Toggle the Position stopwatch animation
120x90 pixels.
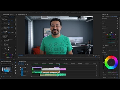tap(3, 21)
